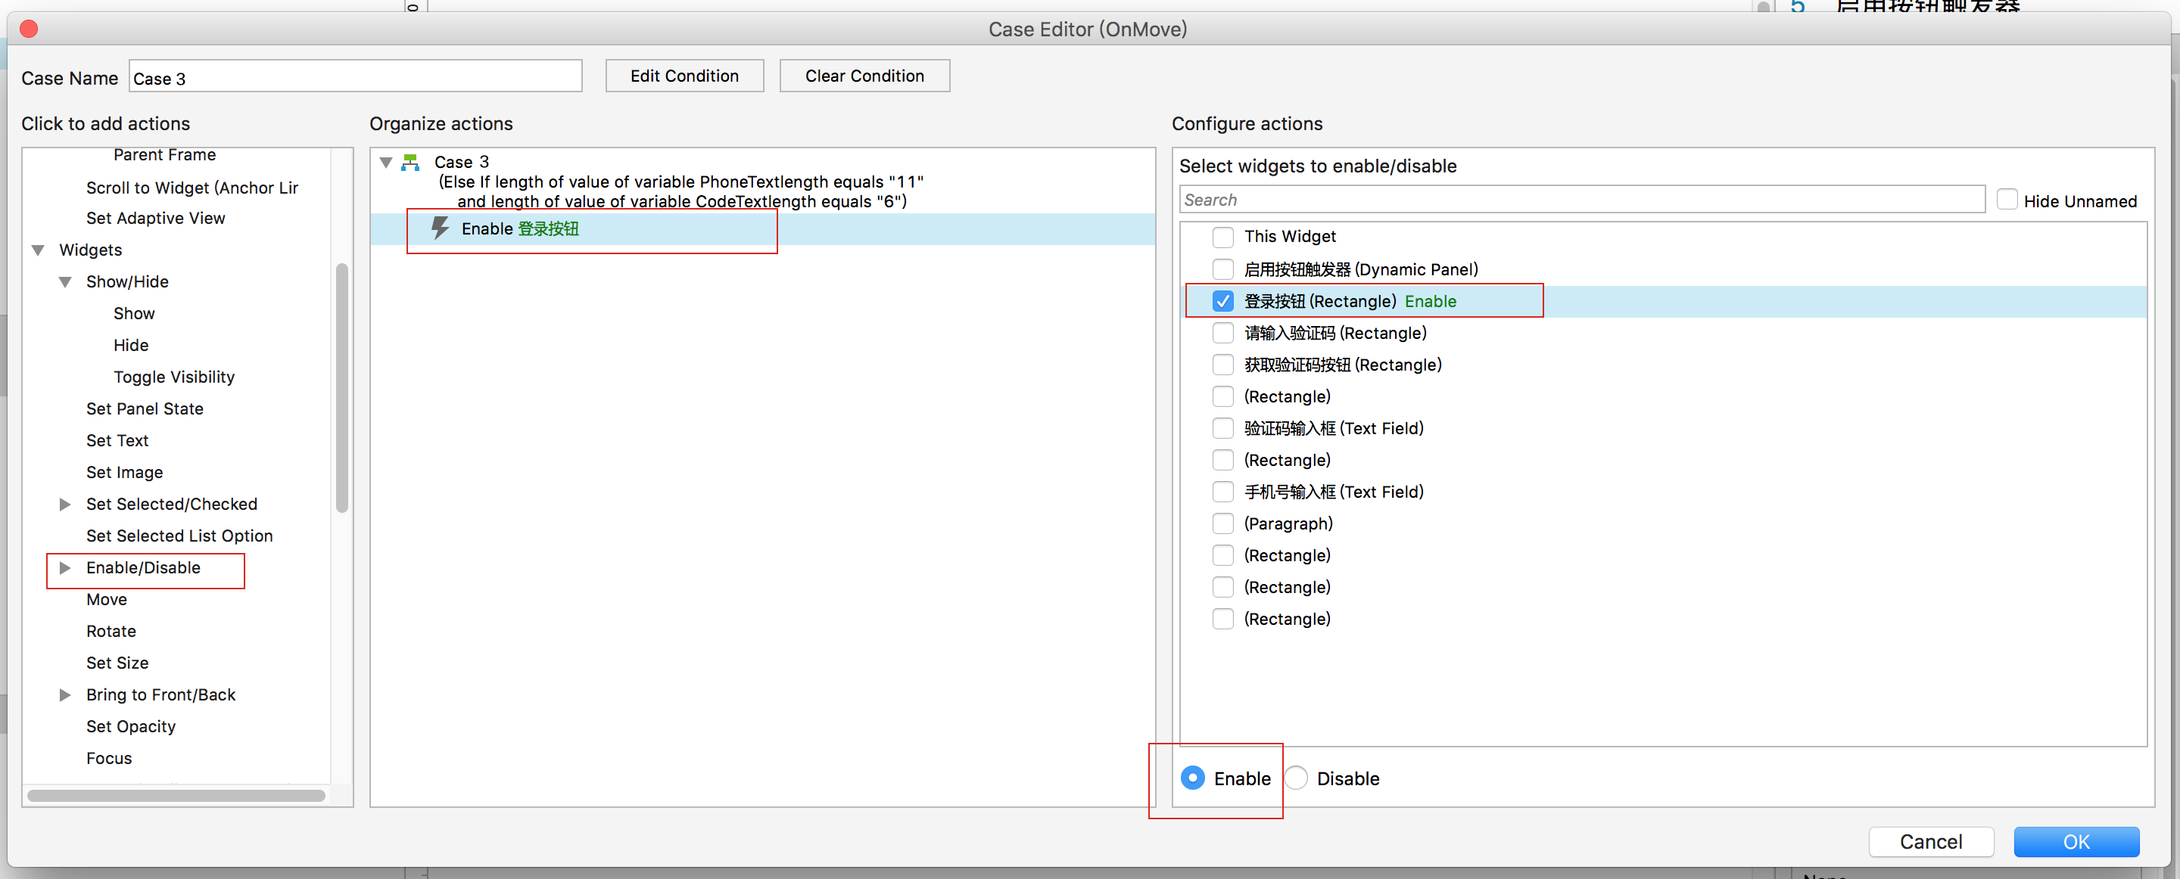Viewport: 2180px width, 879px height.
Task: Expand the Bring to Front/Back group
Action: click(x=64, y=694)
